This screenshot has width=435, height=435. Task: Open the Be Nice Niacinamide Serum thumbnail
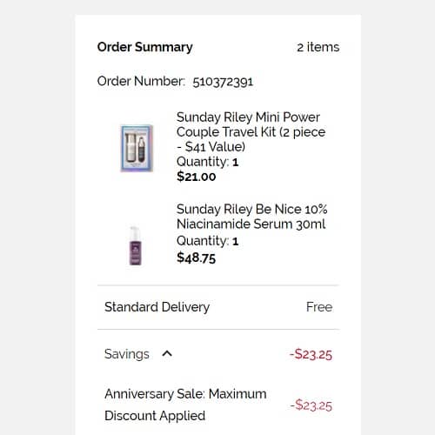tap(135, 246)
